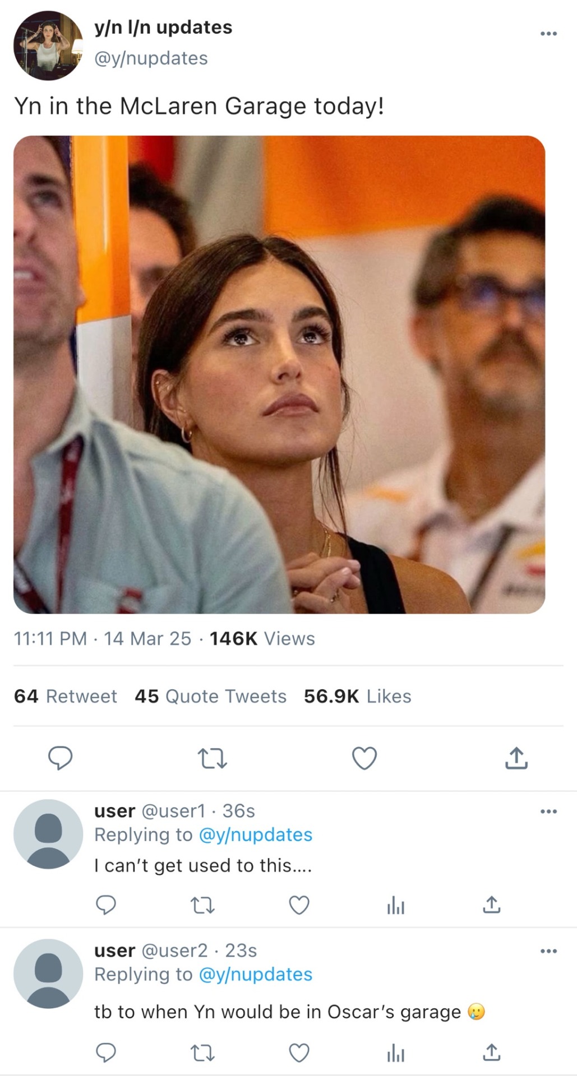Like user2's reply about Oscar's garage
Screen dimensions: 577x1076
coord(299,1053)
